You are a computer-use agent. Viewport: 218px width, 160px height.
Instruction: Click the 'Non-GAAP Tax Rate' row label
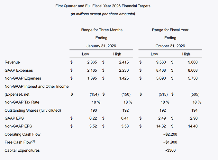point(22,102)
